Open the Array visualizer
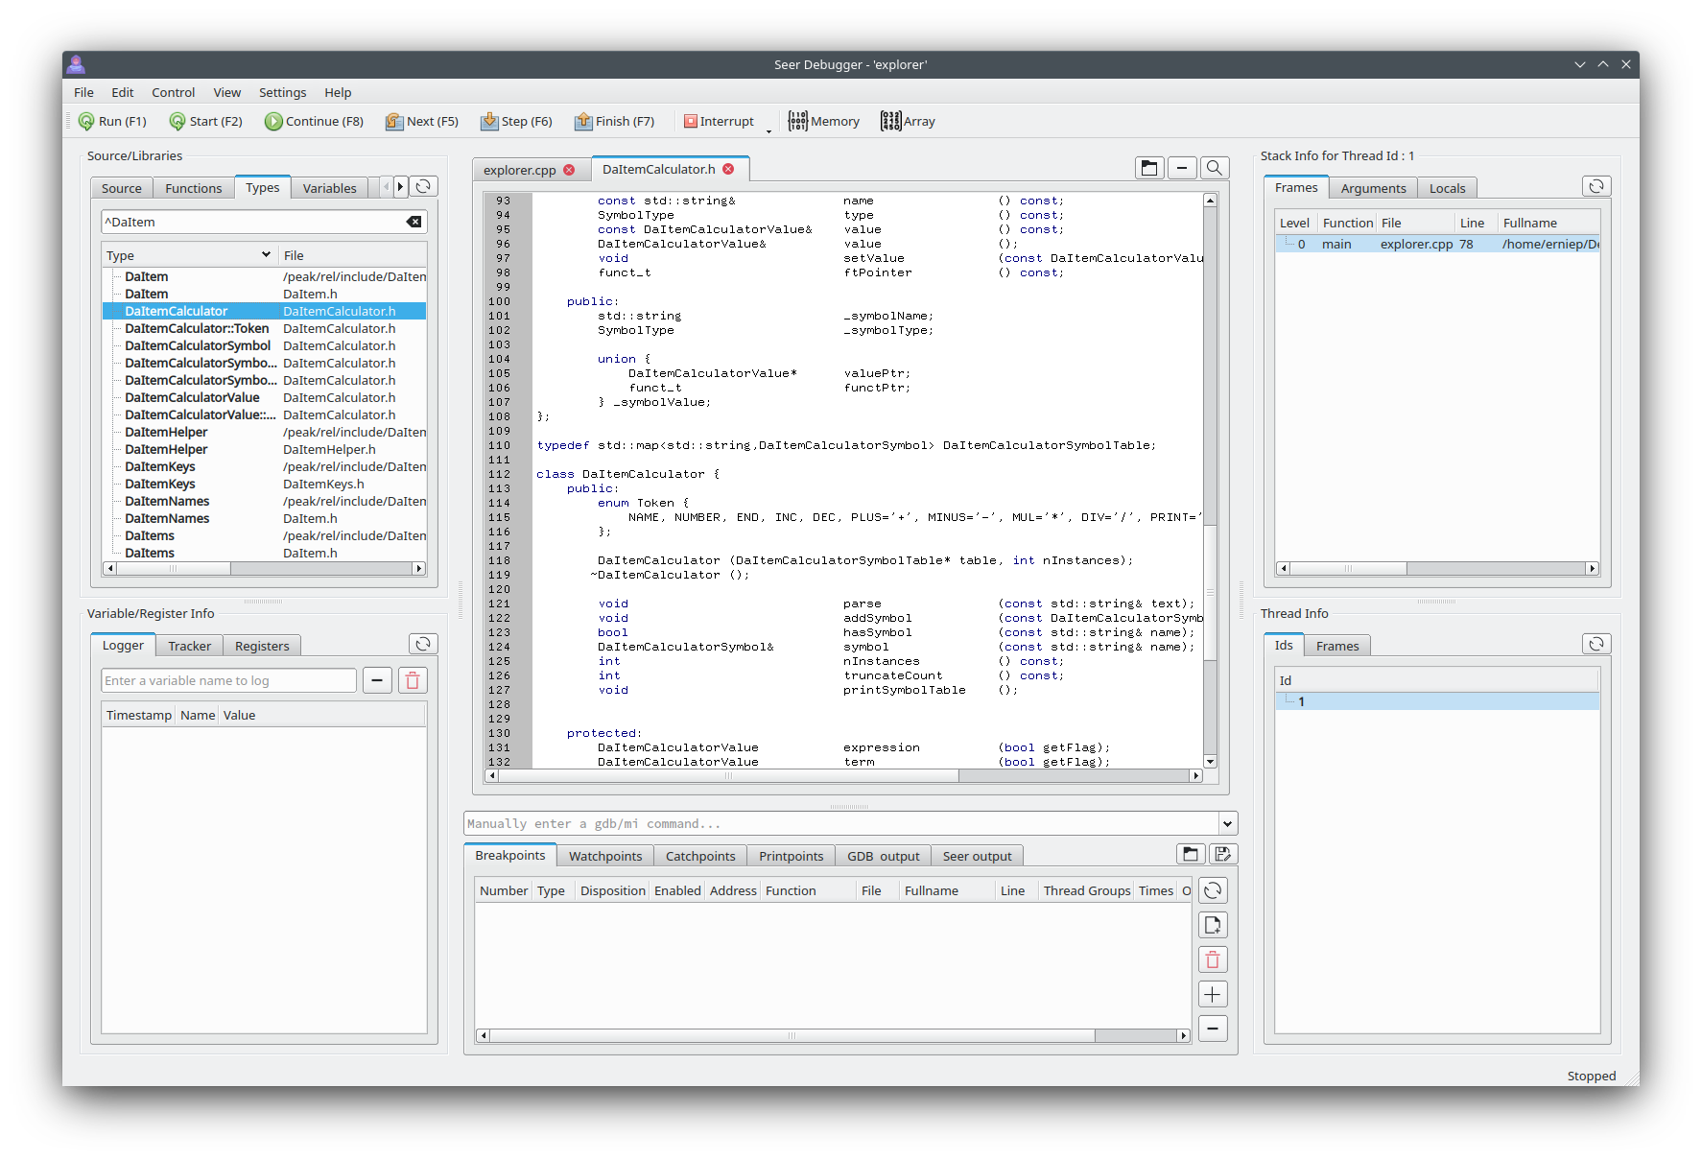 [x=907, y=122]
